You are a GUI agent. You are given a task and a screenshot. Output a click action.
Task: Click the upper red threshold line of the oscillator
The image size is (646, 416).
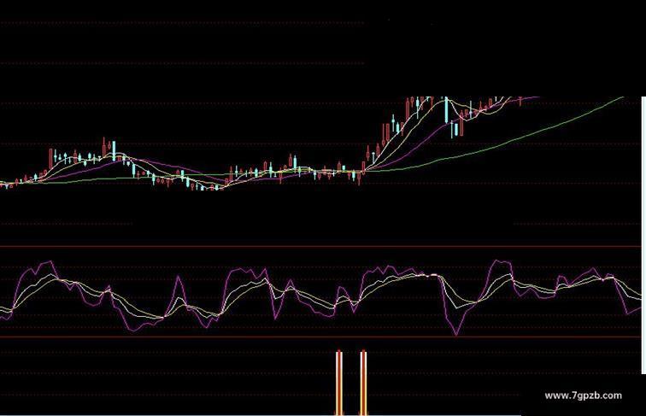pyautogui.click(x=320, y=247)
